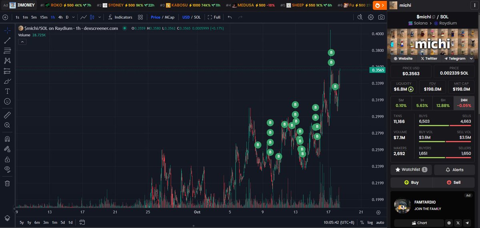Select the 5m timeframe

point(34,17)
